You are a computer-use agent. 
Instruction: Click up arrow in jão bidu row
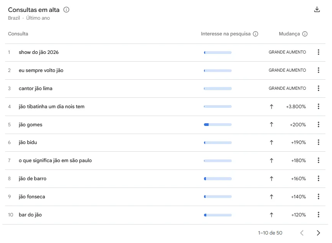coord(271,142)
